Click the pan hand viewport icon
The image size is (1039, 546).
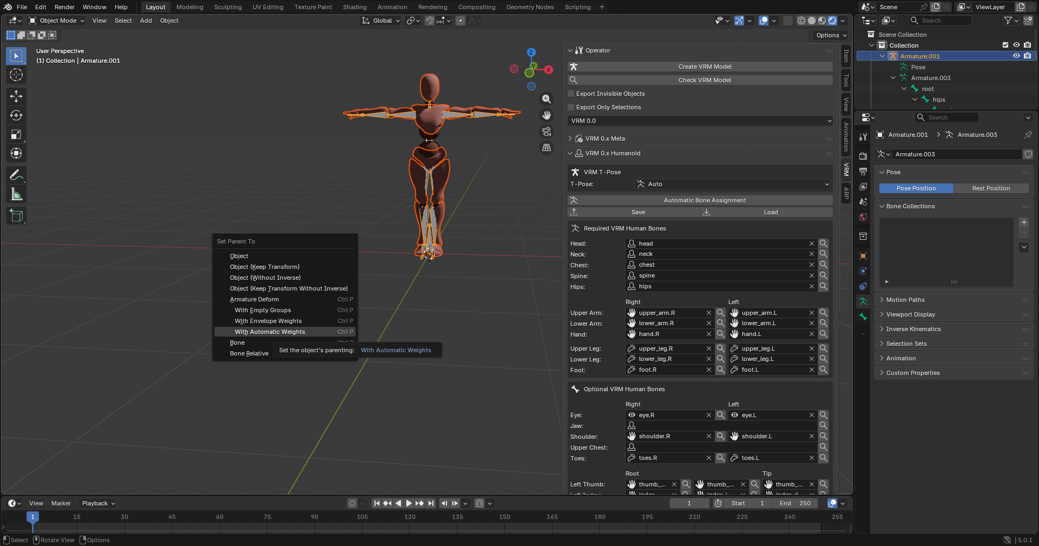[x=547, y=115]
